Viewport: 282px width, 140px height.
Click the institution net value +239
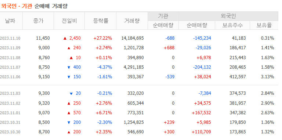(x=169, y=122)
